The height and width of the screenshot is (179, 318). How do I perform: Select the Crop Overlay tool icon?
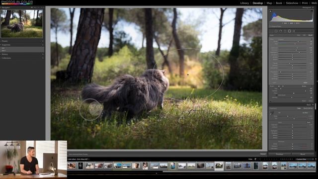(x=276, y=31)
